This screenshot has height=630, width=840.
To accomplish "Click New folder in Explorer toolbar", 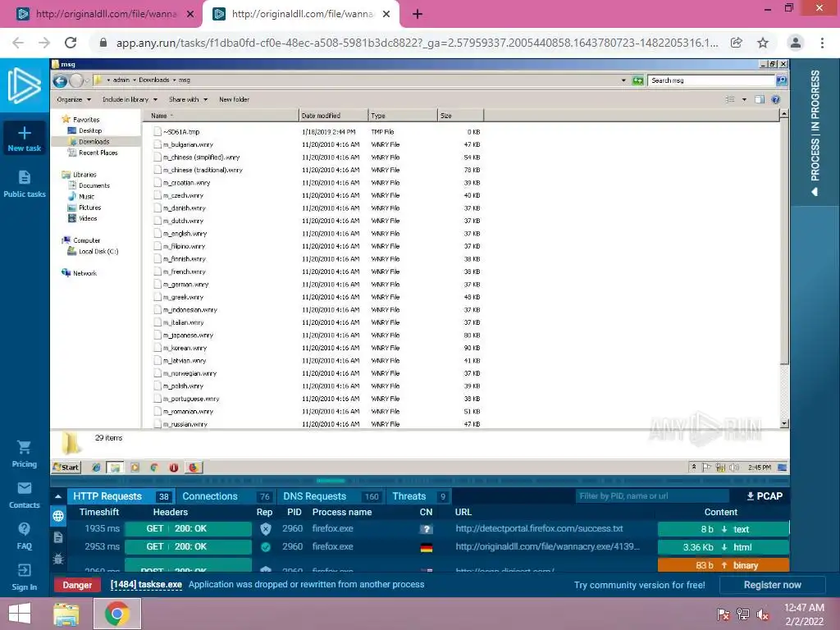I will (x=234, y=99).
